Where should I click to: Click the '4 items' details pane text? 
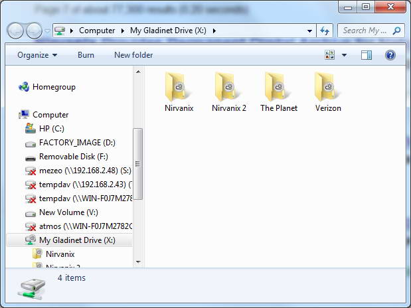pyautogui.click(x=72, y=278)
